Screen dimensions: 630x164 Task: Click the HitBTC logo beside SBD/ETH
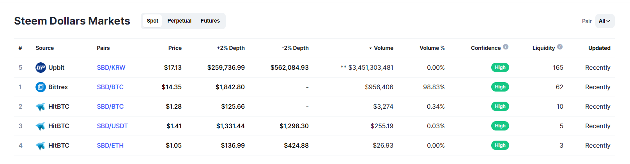click(x=40, y=146)
